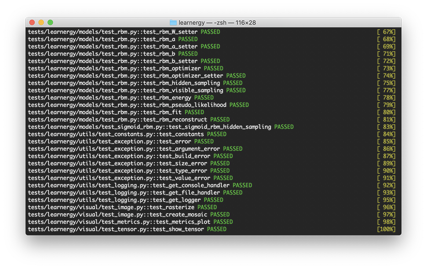Click the [ 83%] progress value
This screenshot has width=427, height=269.
[x=386, y=127]
